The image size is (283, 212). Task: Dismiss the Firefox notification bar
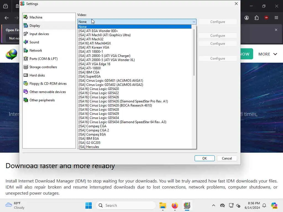point(276,30)
